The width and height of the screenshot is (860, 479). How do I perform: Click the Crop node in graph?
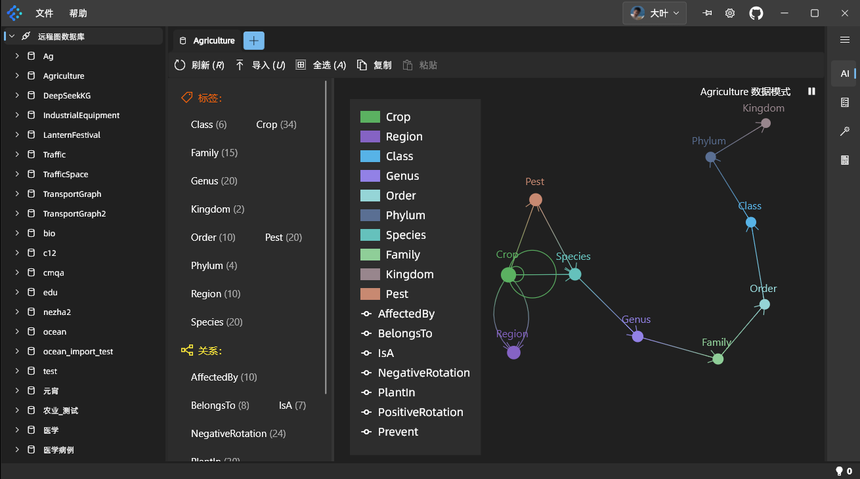508,275
